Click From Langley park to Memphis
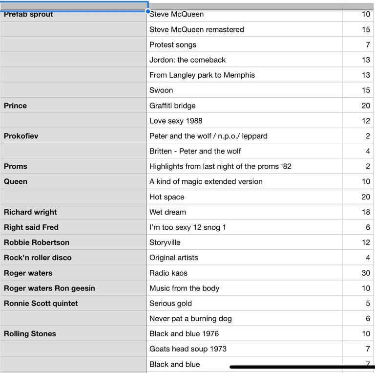Screen dimensions: 375x373 point(245,75)
